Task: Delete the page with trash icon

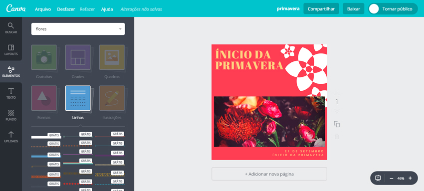Action: tap(337, 137)
